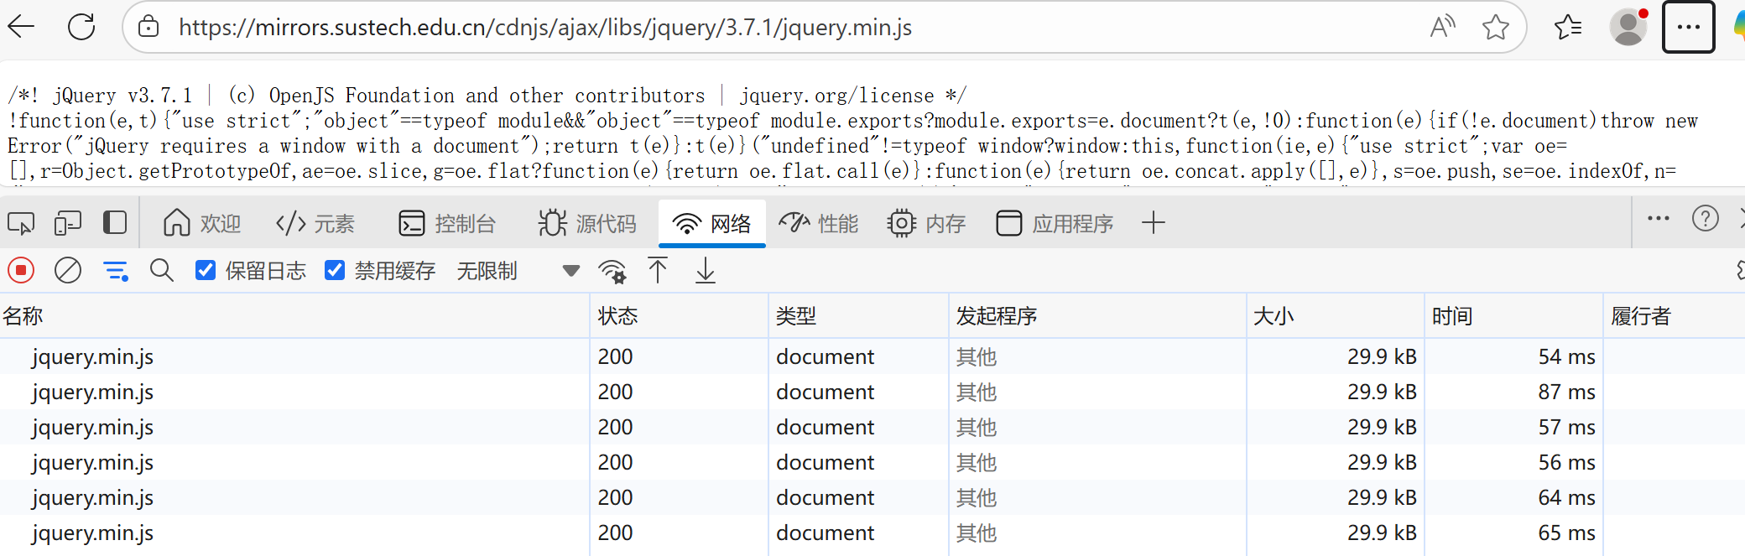This screenshot has width=1745, height=556.
Task: Clear the network log
Action: pyautogui.click(x=68, y=270)
